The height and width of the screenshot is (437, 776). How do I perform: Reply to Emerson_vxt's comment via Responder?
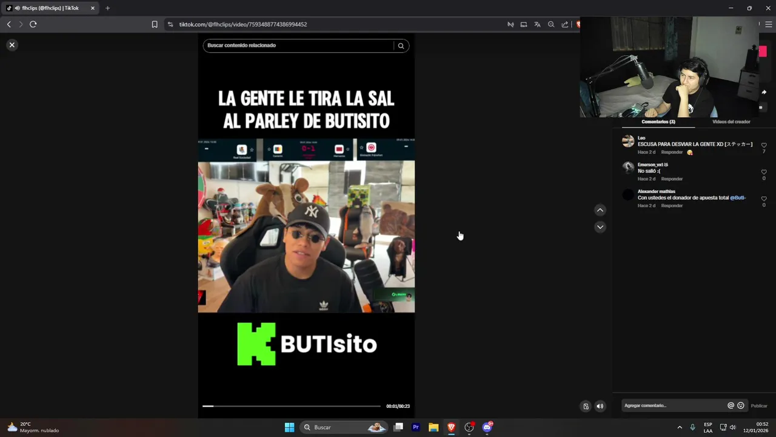click(672, 179)
